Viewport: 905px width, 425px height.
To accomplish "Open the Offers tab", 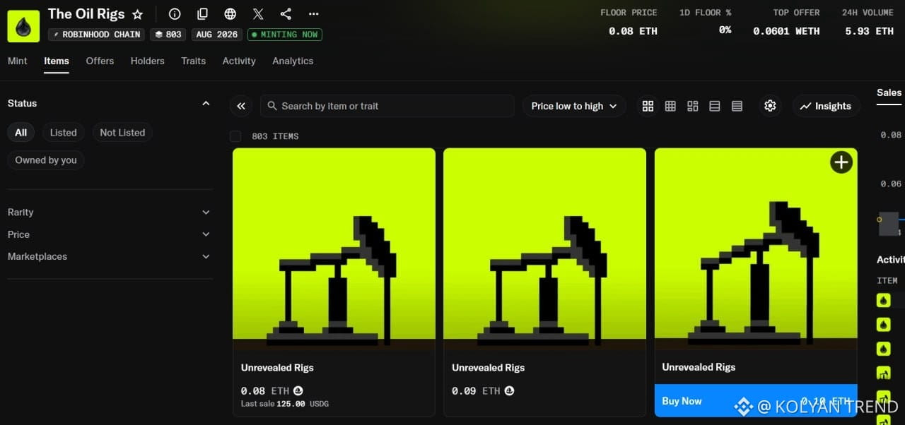I will 100,61.
